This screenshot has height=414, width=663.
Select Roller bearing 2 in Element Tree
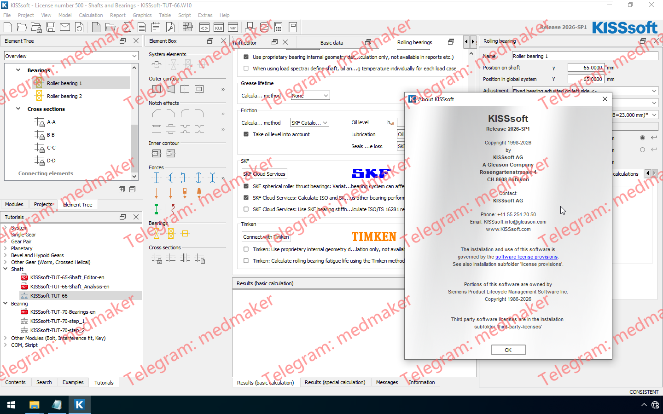tap(64, 96)
